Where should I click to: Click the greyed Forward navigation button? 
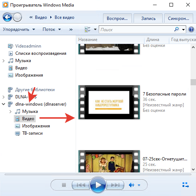[17, 17]
